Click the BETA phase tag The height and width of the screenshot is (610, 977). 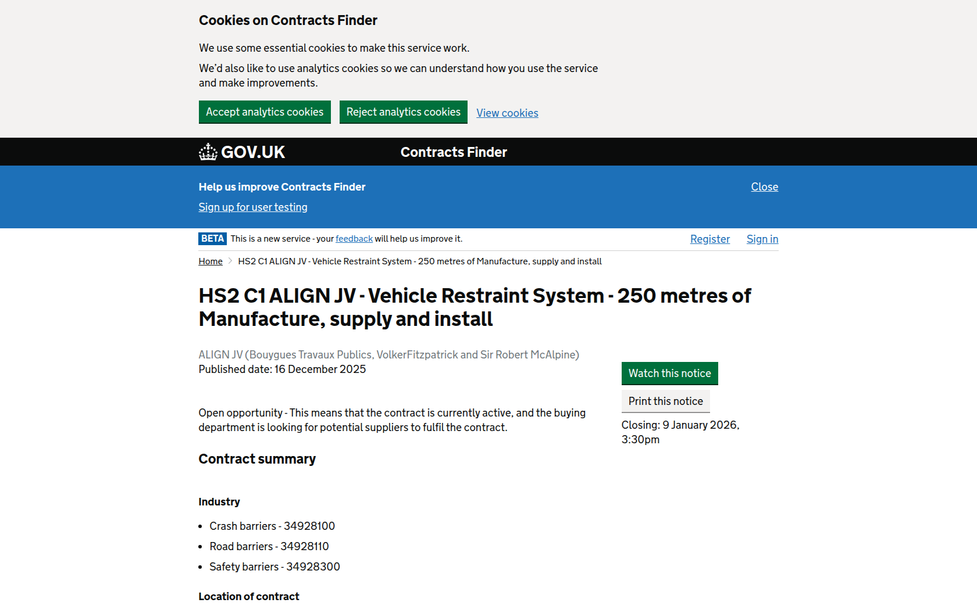212,239
